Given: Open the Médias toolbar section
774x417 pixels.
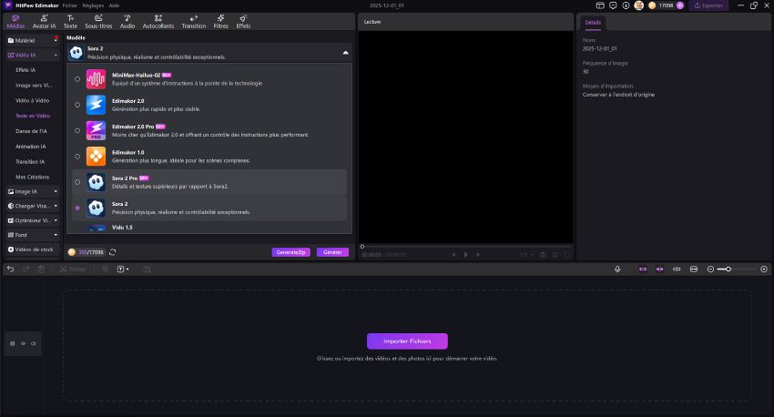Looking at the screenshot, I should click(x=15, y=22).
